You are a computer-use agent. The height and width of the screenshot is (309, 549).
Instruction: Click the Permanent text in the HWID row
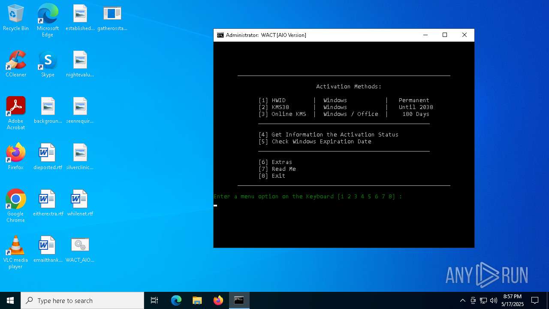point(414,100)
